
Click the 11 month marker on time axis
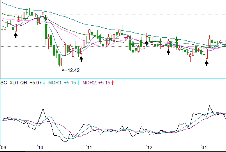coord(89,148)
